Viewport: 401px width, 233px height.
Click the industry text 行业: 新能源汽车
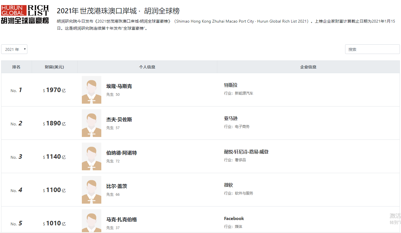click(238, 93)
